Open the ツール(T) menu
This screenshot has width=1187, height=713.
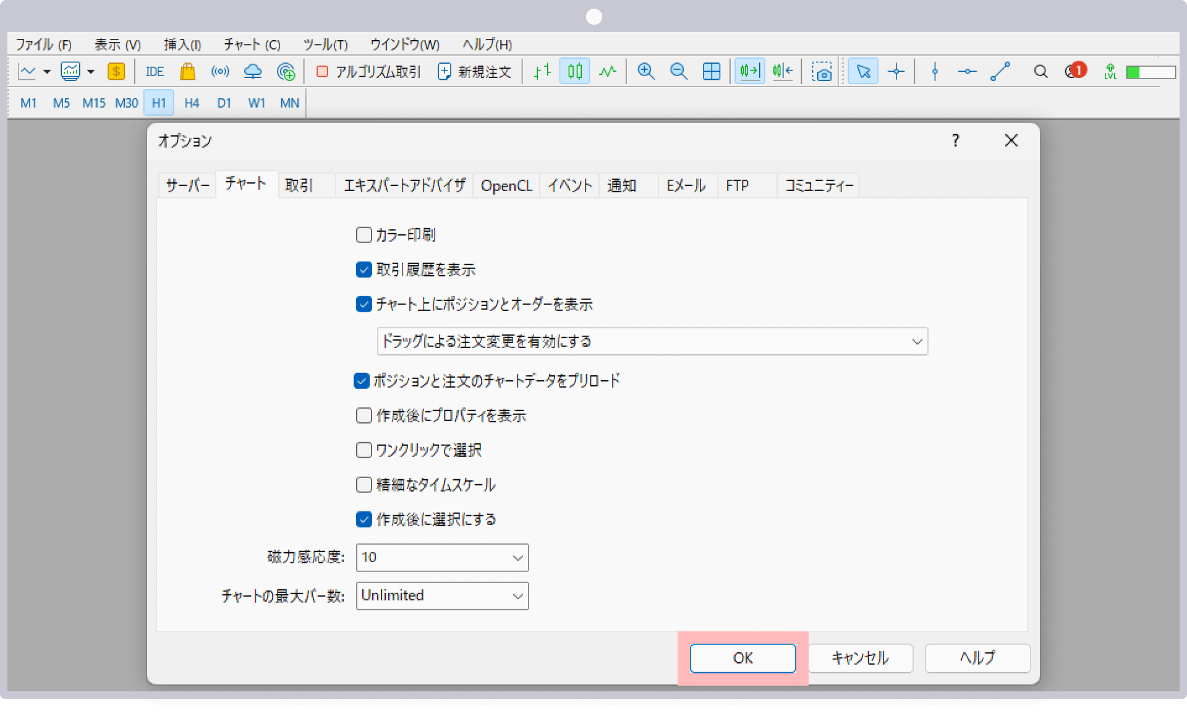326,45
